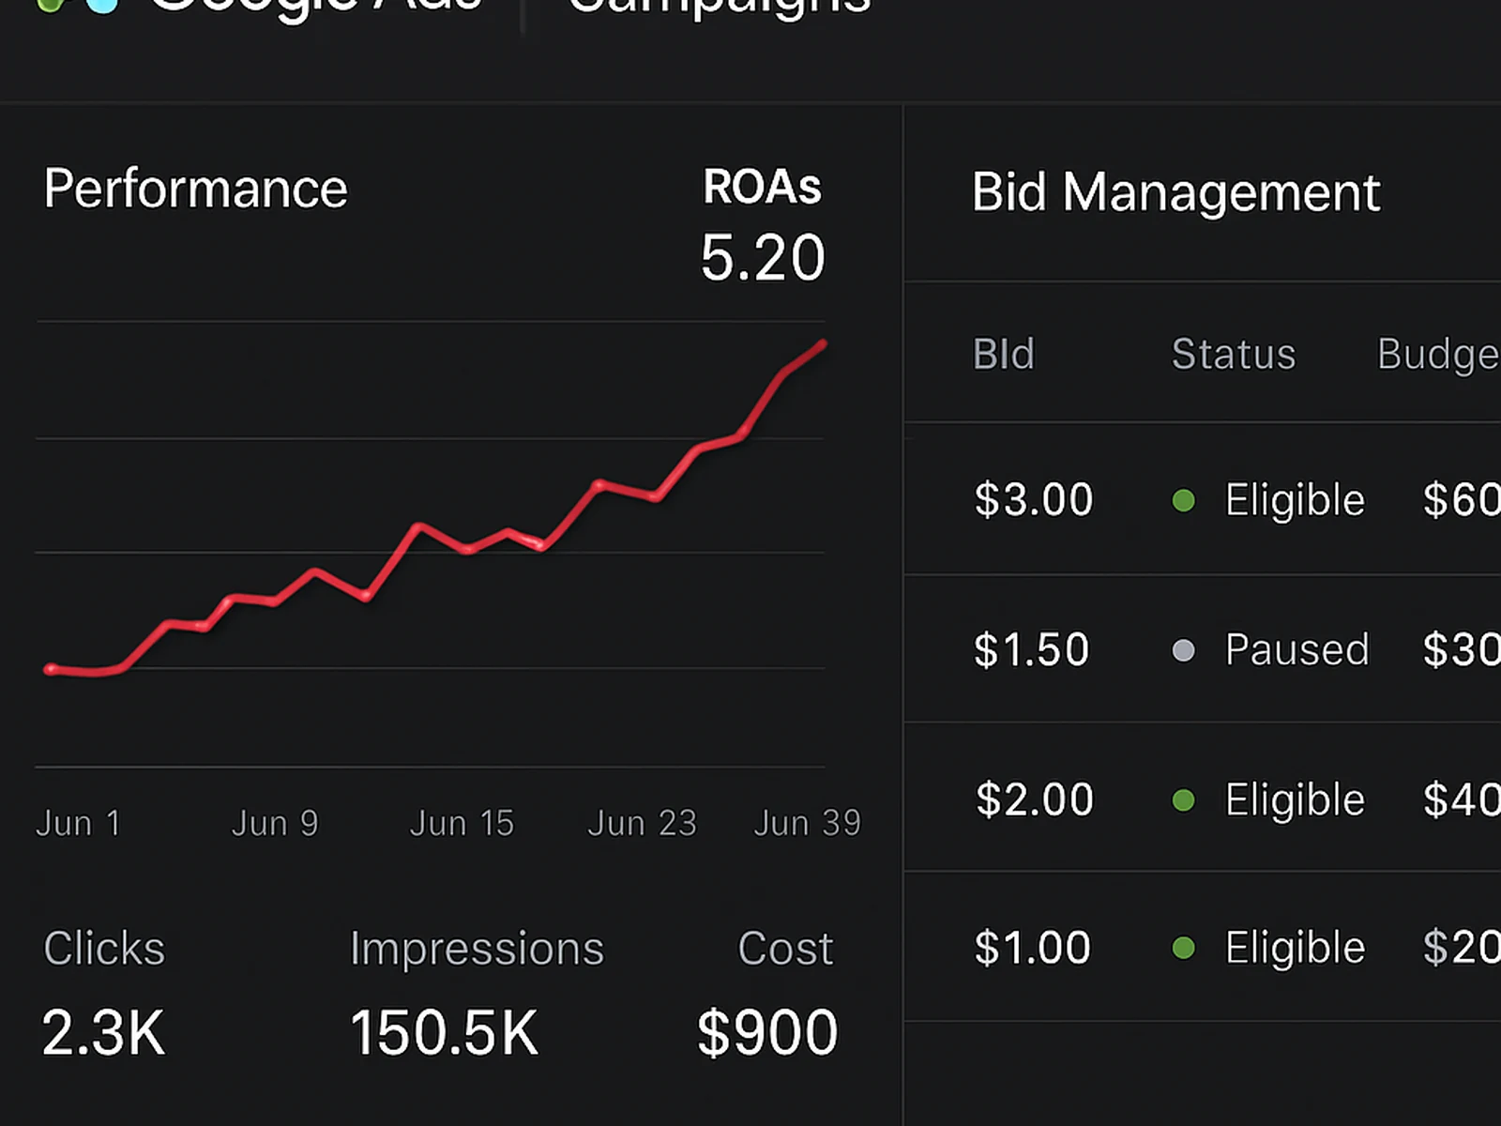Screen dimensions: 1501x1126
Task: Click the Clicks 2.3K metric
Action: (103, 1032)
